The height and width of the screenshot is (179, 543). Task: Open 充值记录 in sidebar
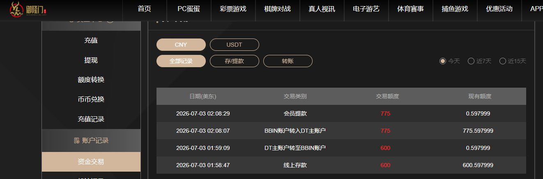coord(91,119)
